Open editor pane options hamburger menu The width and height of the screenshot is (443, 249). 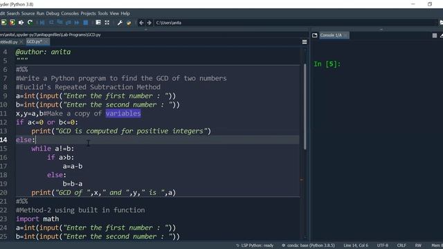coord(305,42)
